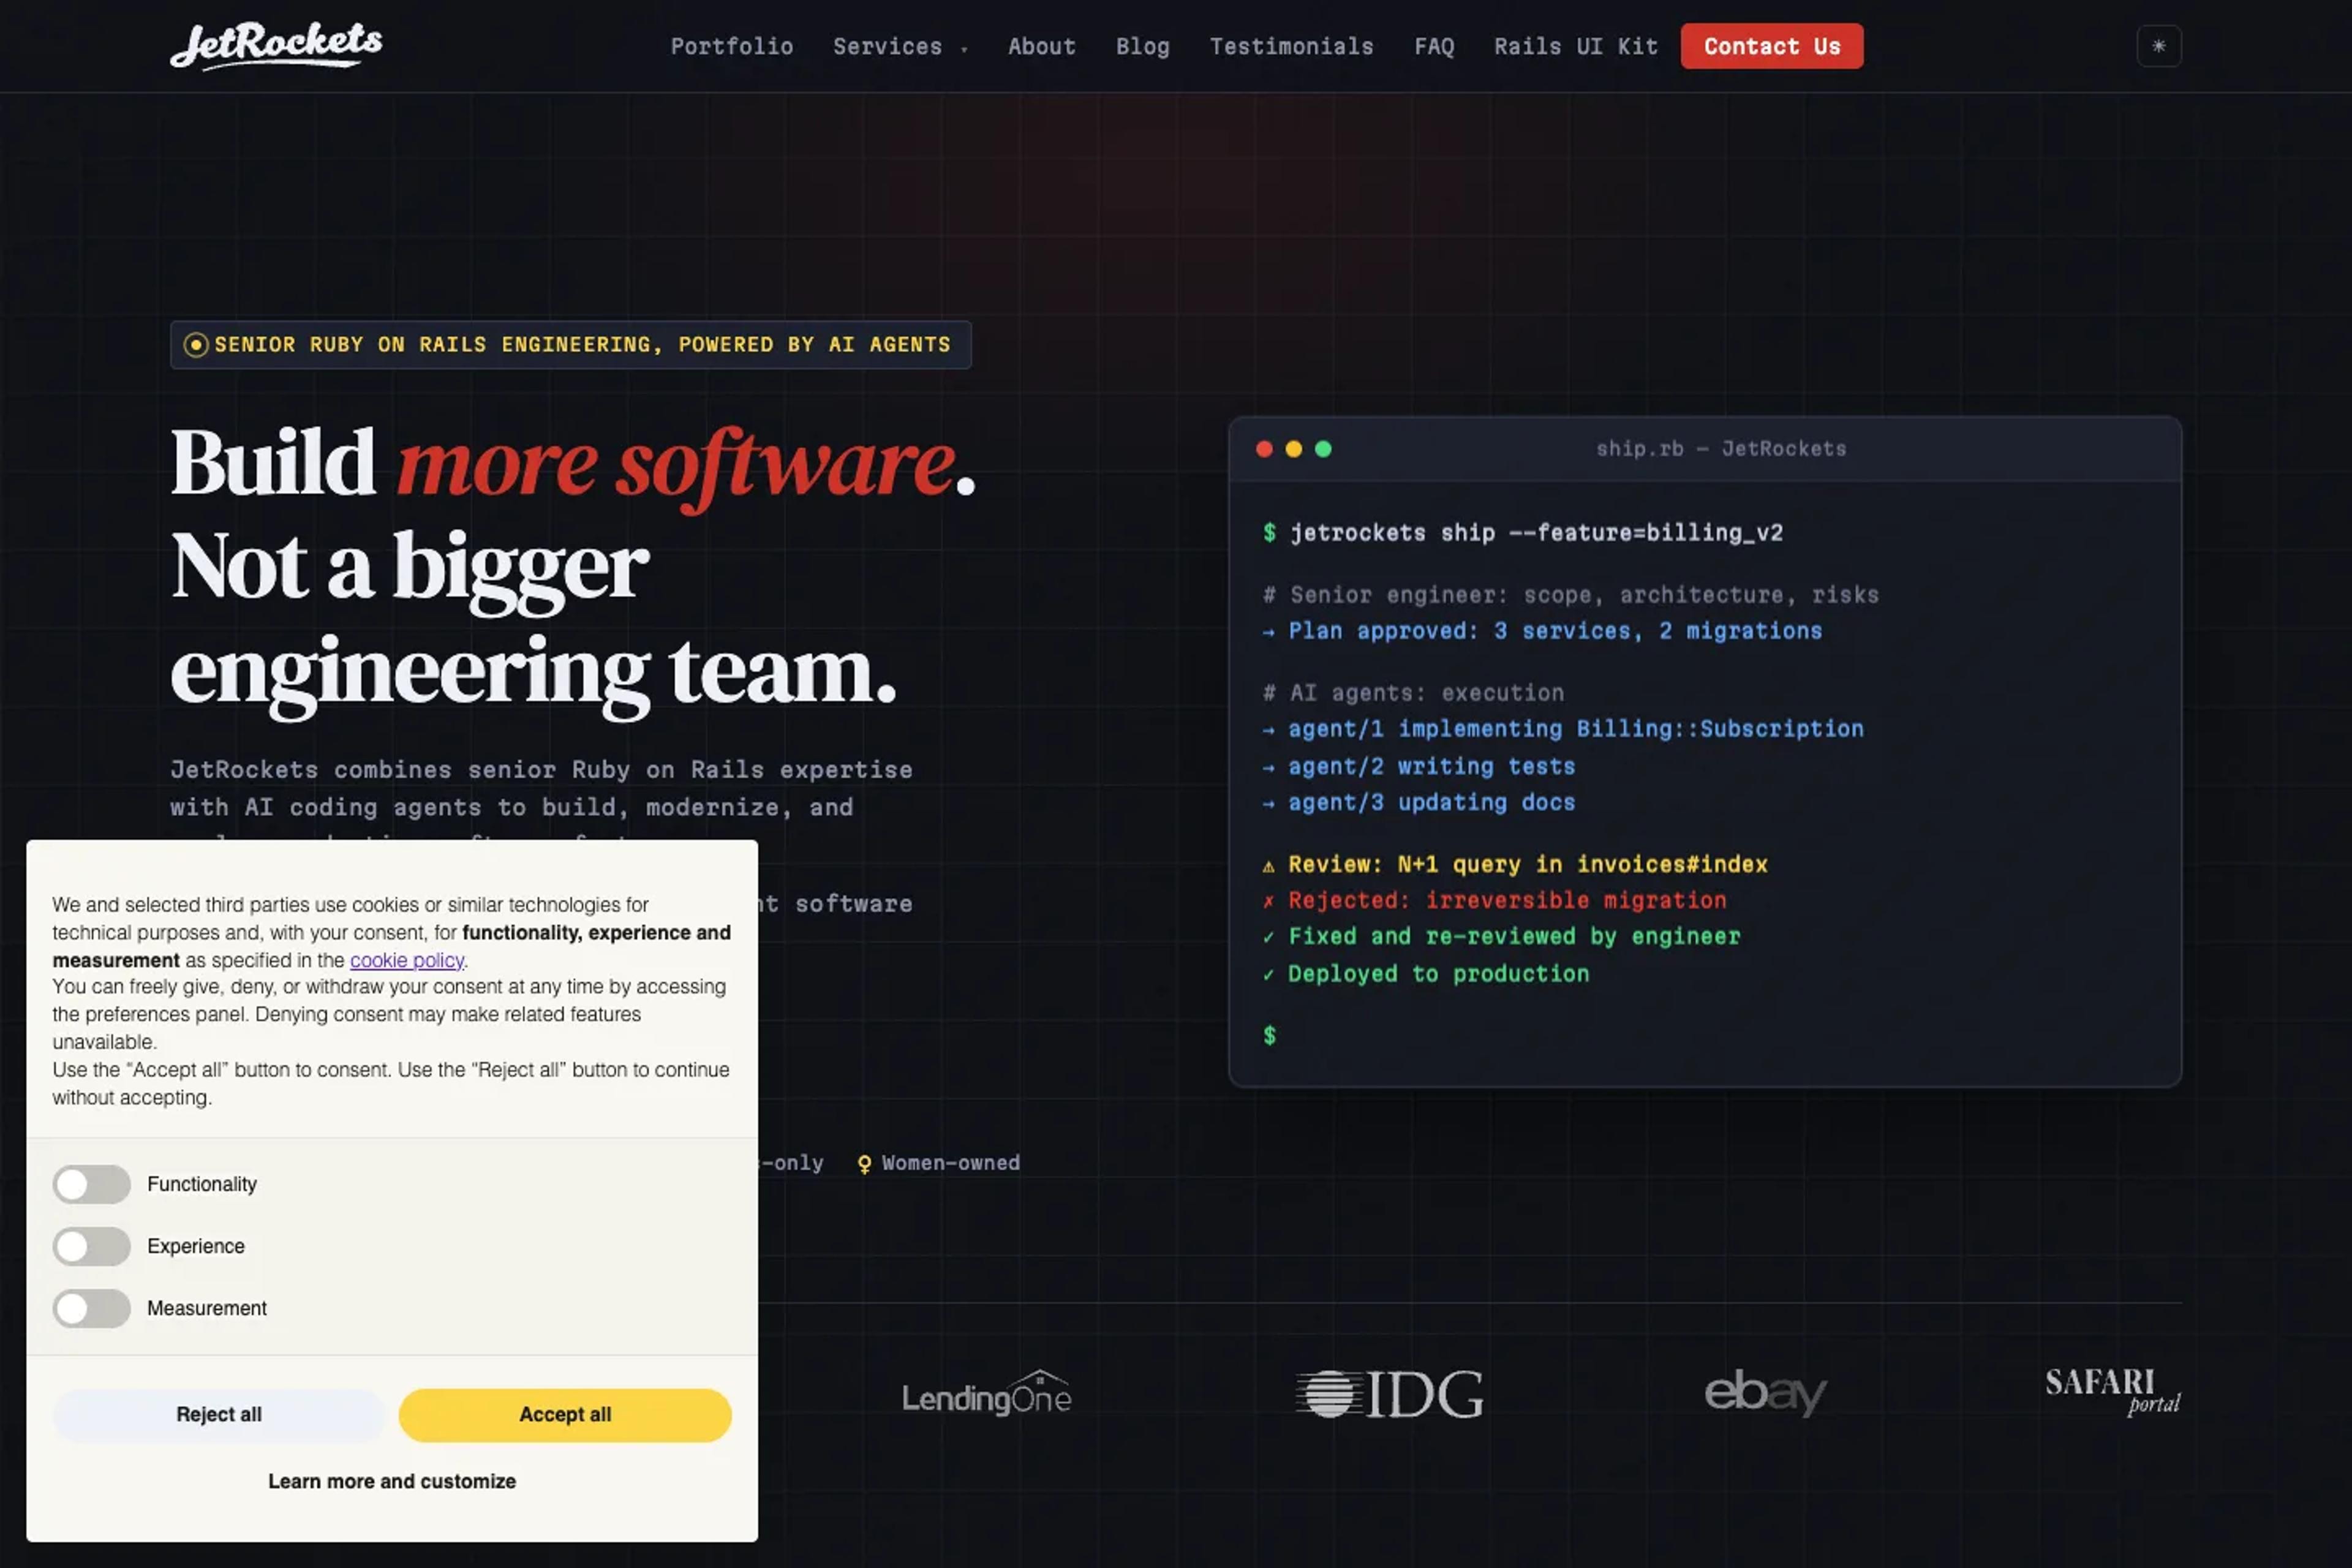This screenshot has width=2352, height=1568.
Task: Enable the Experience cookie toggle
Action: coord(91,1246)
